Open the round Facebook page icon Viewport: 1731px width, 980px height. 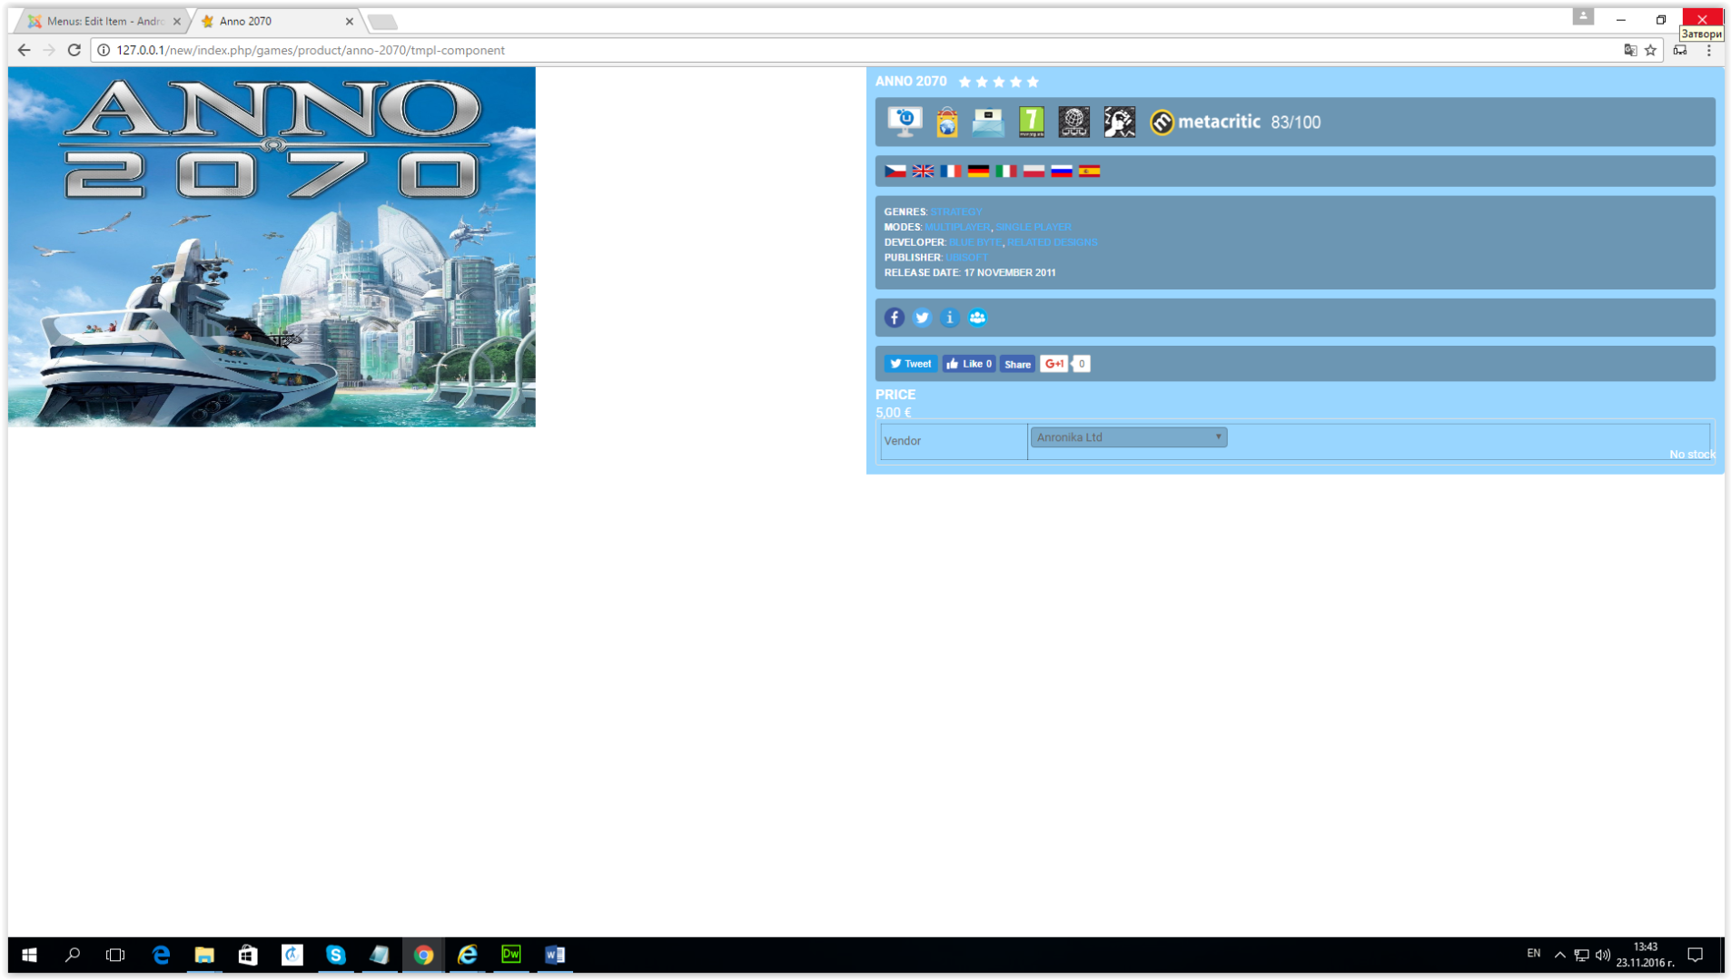(x=895, y=318)
